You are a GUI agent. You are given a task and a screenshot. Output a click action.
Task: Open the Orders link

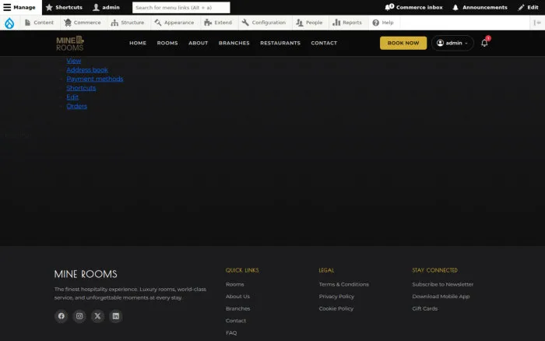[77, 106]
